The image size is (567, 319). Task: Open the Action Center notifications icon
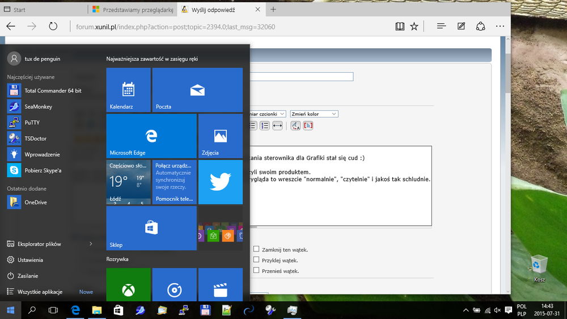[509, 310]
